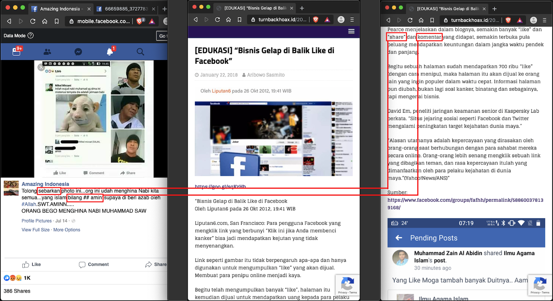553x301 pixels.
Task: Click home icon in middle browser window
Action: (228, 20)
